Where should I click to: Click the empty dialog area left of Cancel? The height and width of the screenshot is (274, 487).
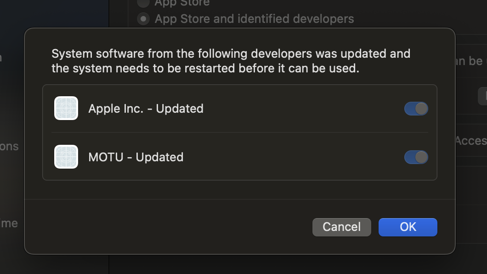coord(168,227)
